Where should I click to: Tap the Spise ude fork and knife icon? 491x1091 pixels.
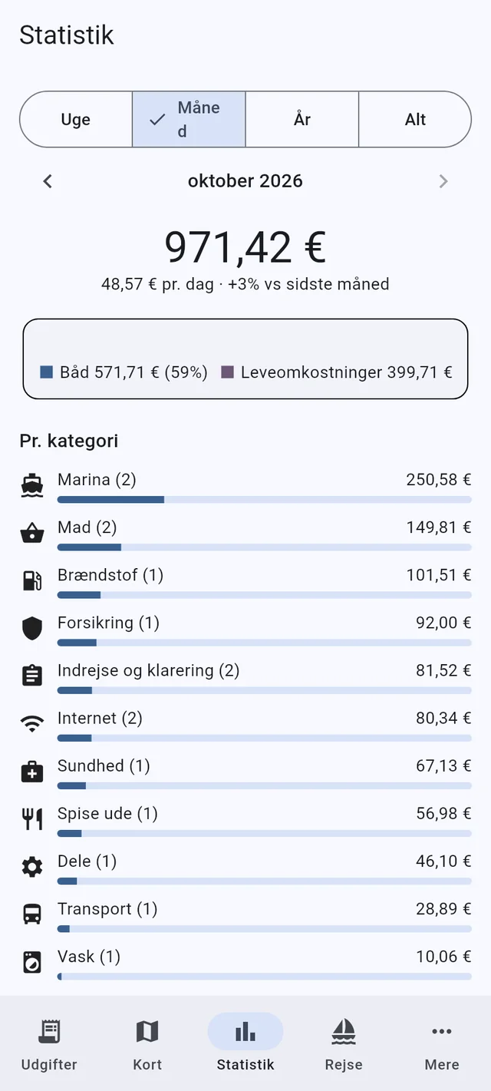[32, 819]
